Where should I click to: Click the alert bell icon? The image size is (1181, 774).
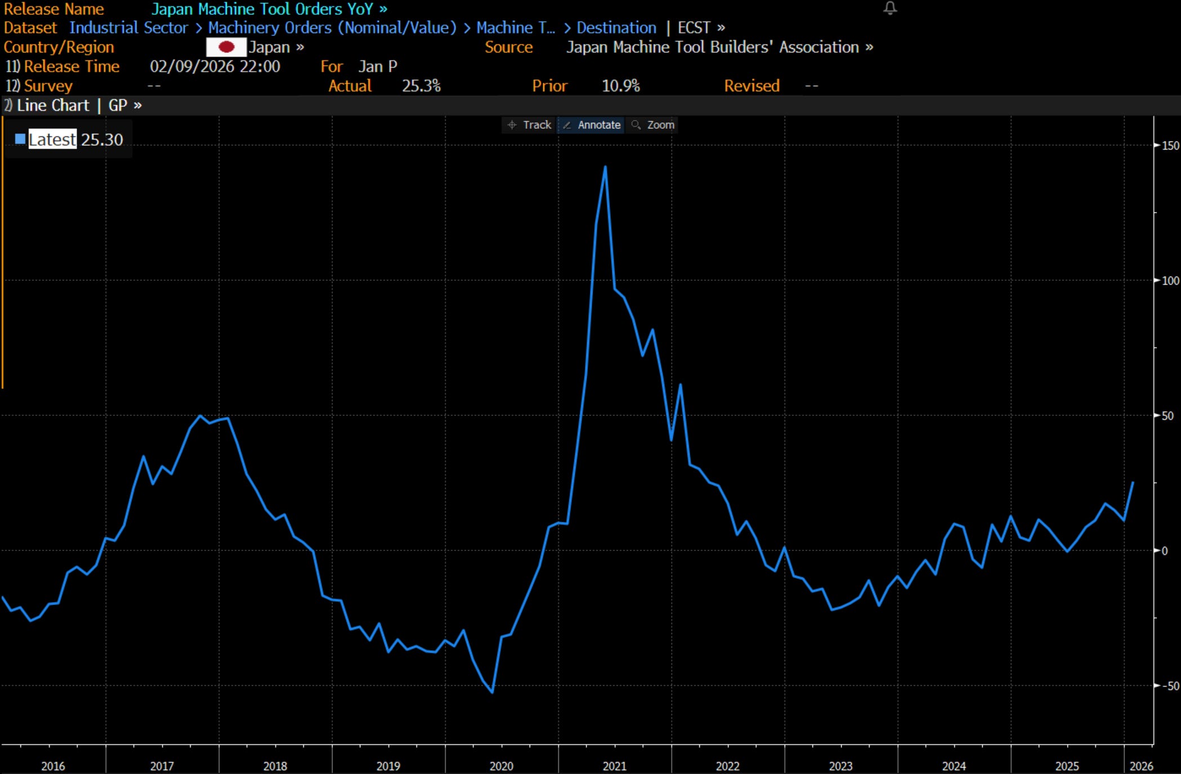coord(890,8)
